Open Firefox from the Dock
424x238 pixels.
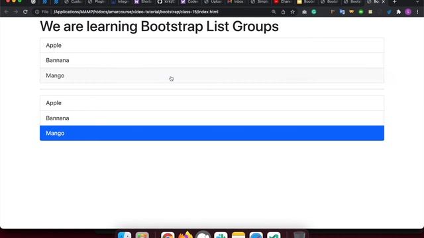click(x=185, y=235)
